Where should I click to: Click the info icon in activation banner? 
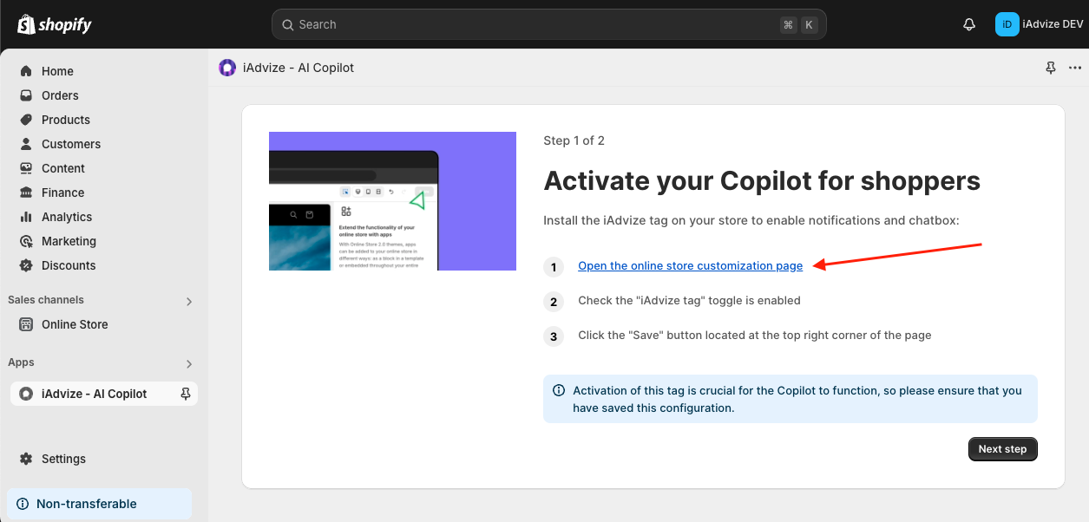click(559, 391)
